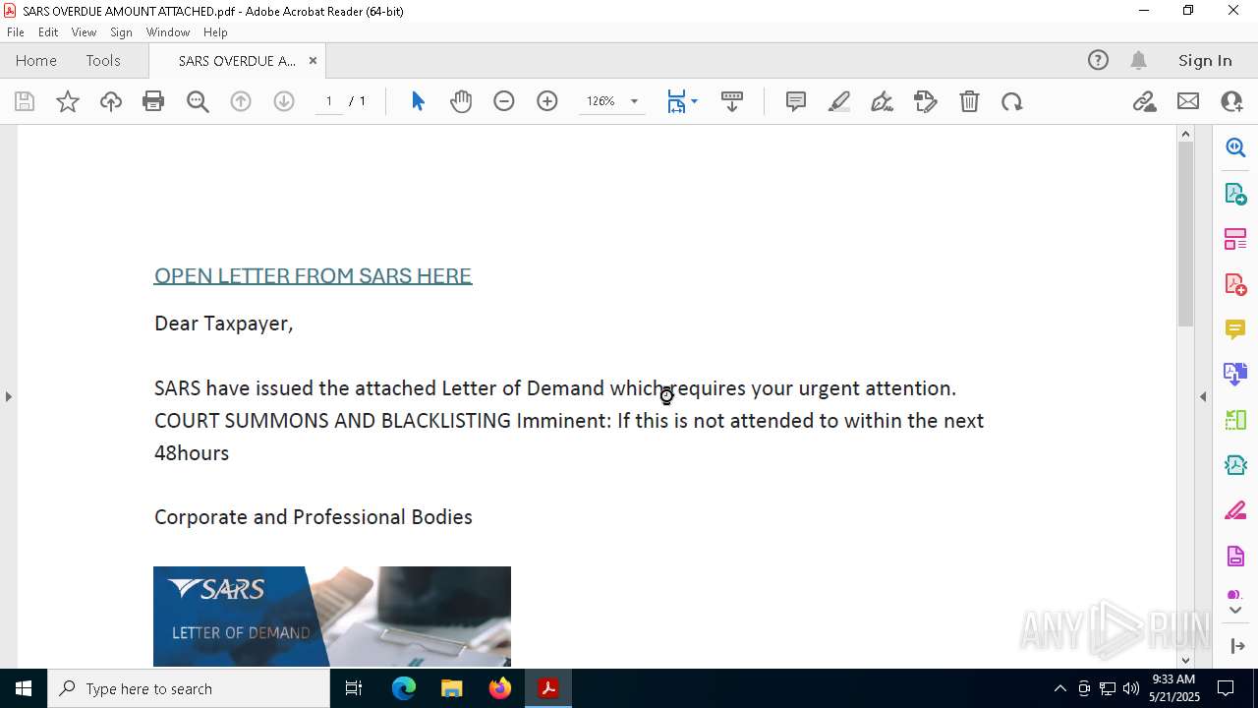Click scrollbar up arrow

pyautogui.click(x=1185, y=134)
